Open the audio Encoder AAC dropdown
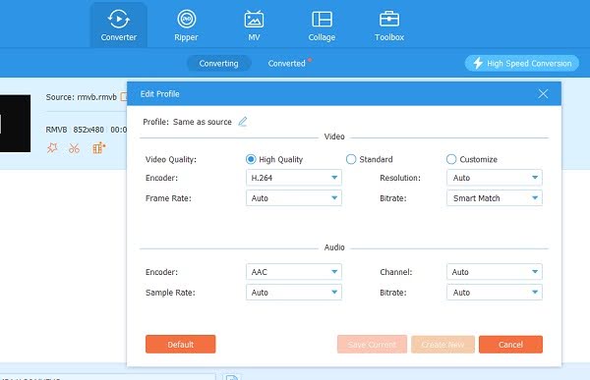Viewport: 590px width, 380px height. pyautogui.click(x=294, y=272)
